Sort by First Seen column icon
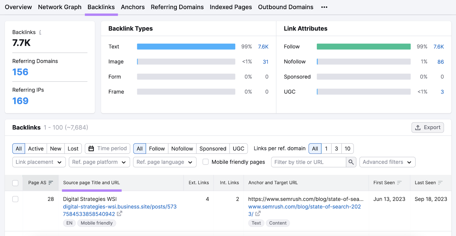 pos(399,183)
